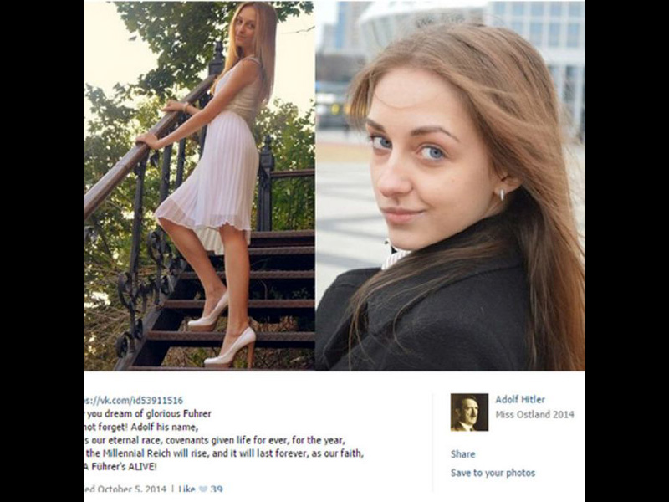This screenshot has height=502, width=669.
Task: Click the caption line mentioning glorious Fuhrer
Action: 148,413
